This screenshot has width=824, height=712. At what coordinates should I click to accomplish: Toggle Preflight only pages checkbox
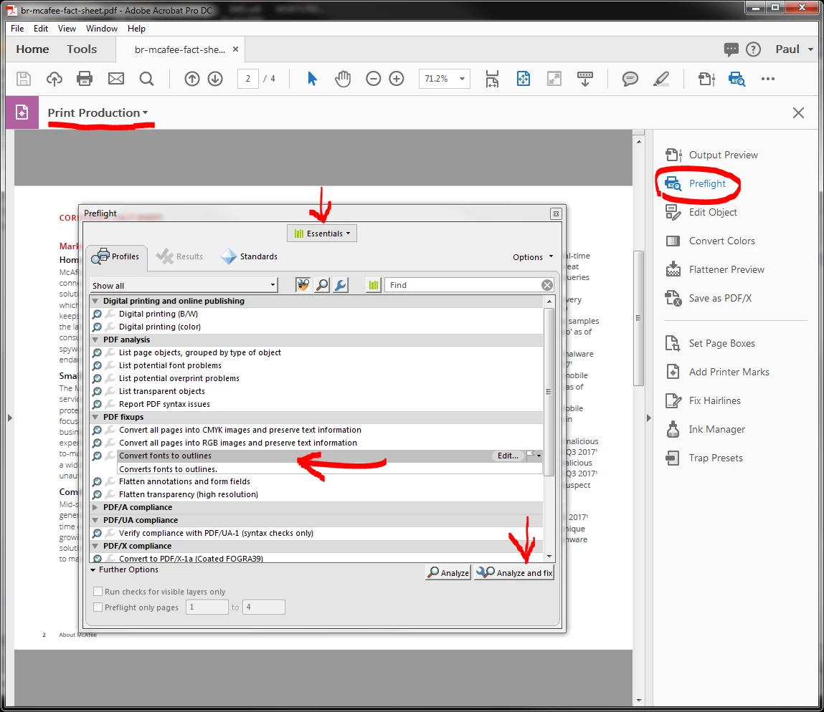tap(98, 607)
